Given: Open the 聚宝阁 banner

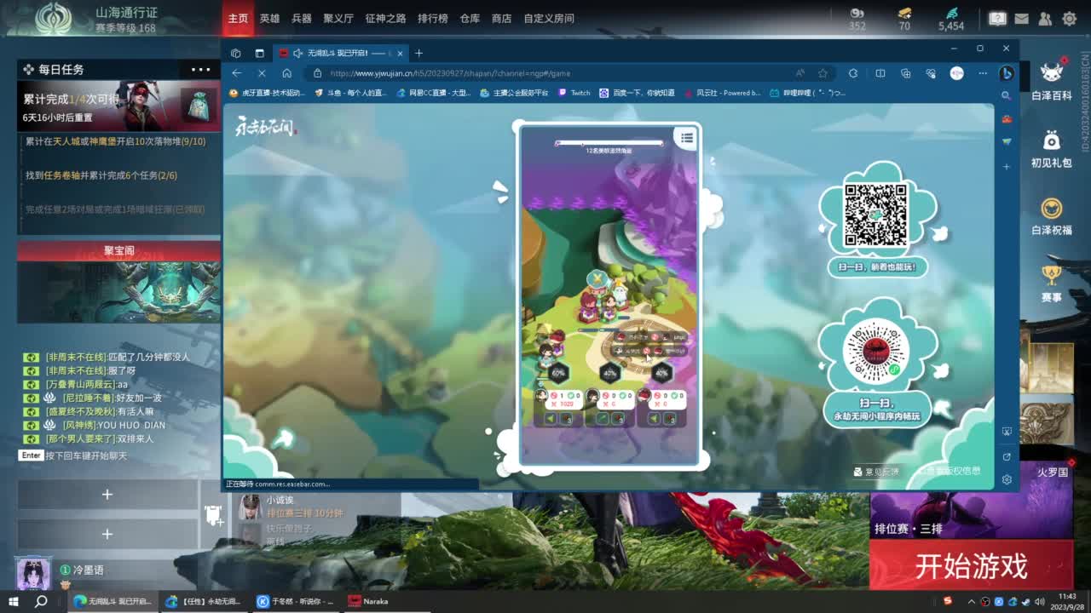Looking at the screenshot, I should coord(119,282).
